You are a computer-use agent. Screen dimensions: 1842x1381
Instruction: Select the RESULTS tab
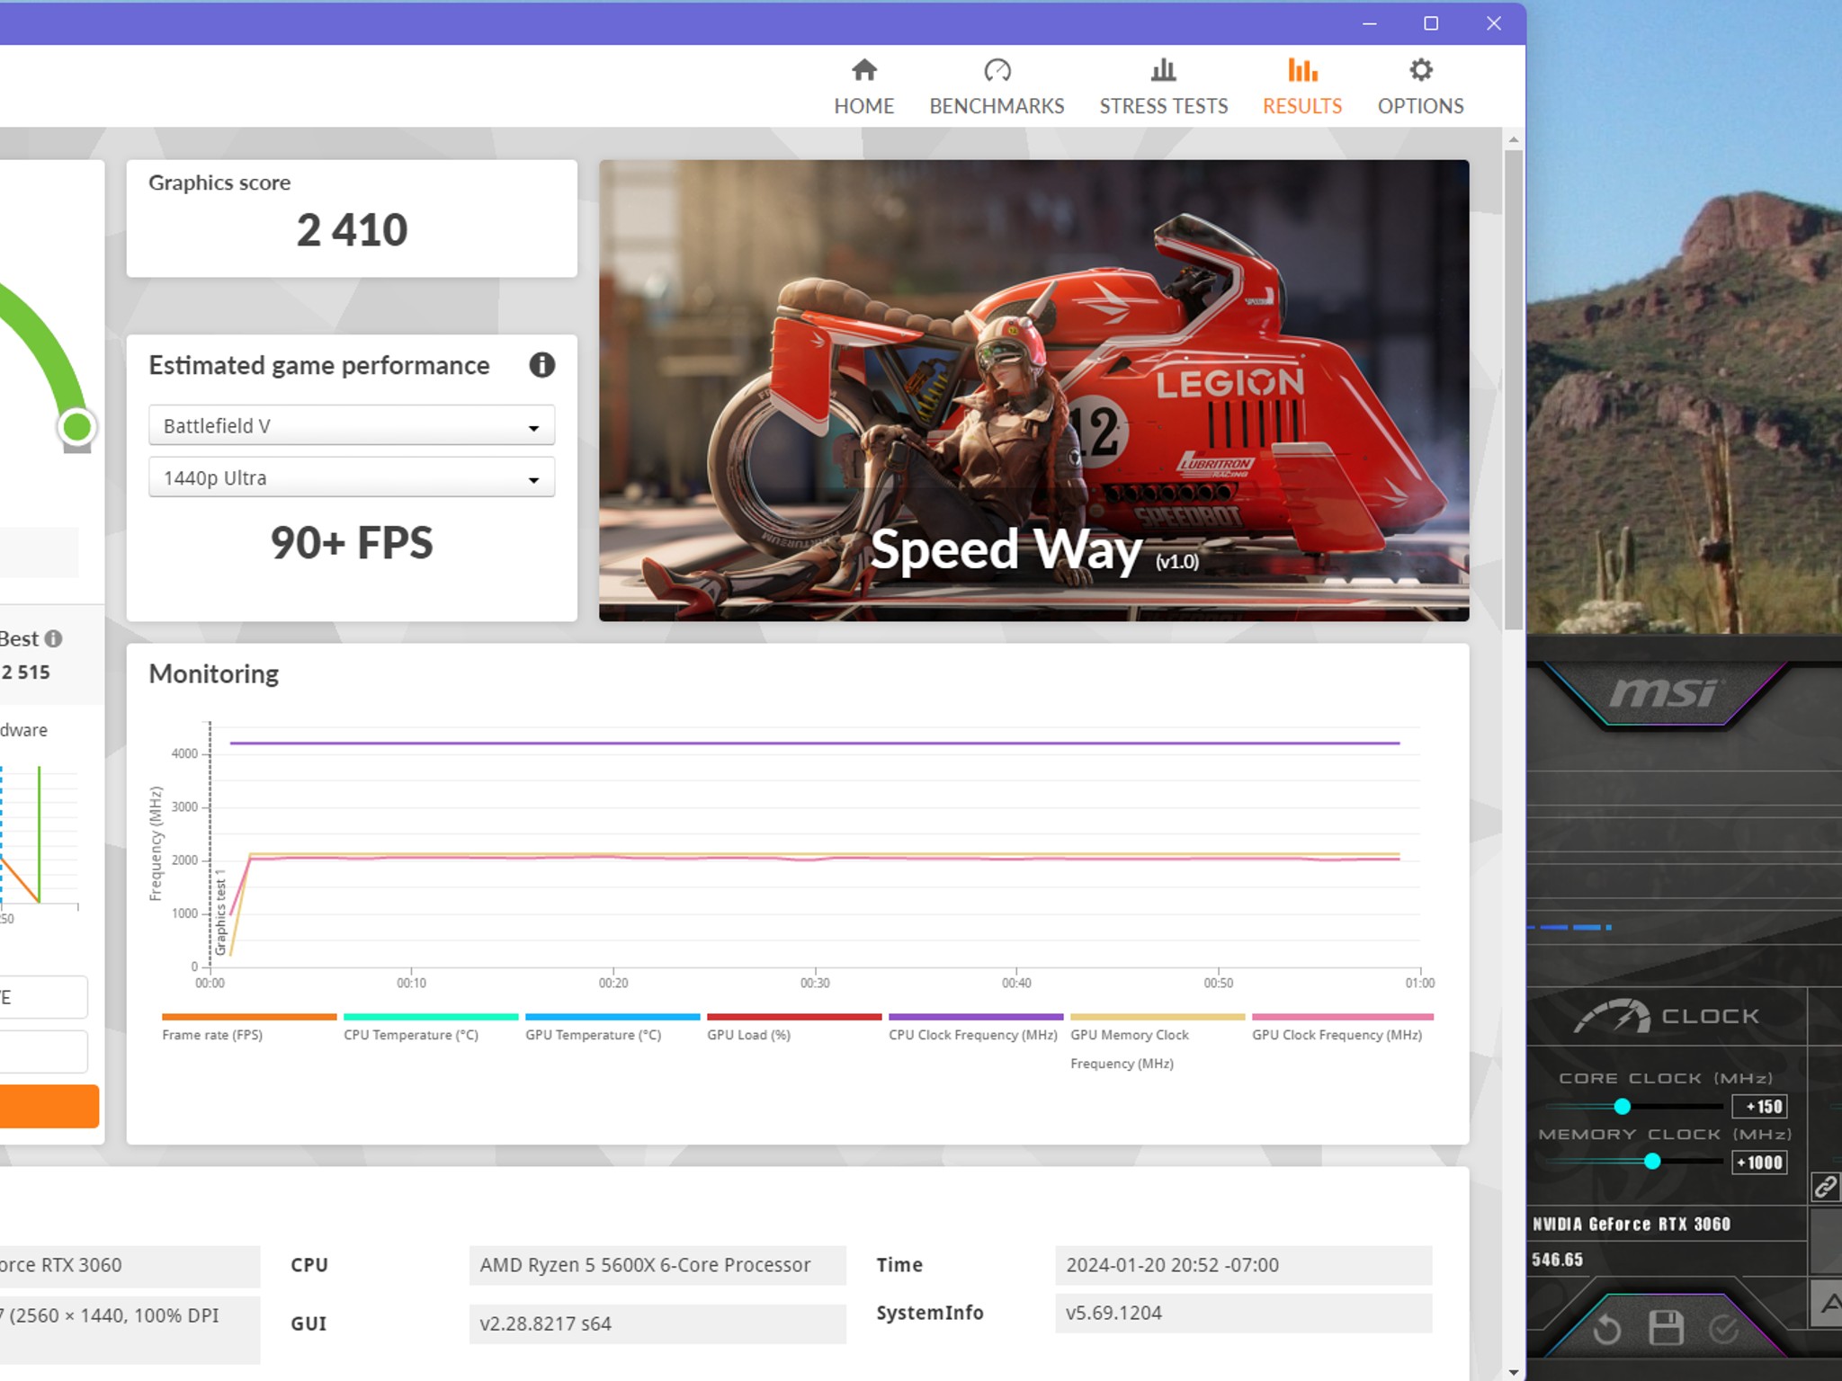(x=1301, y=87)
